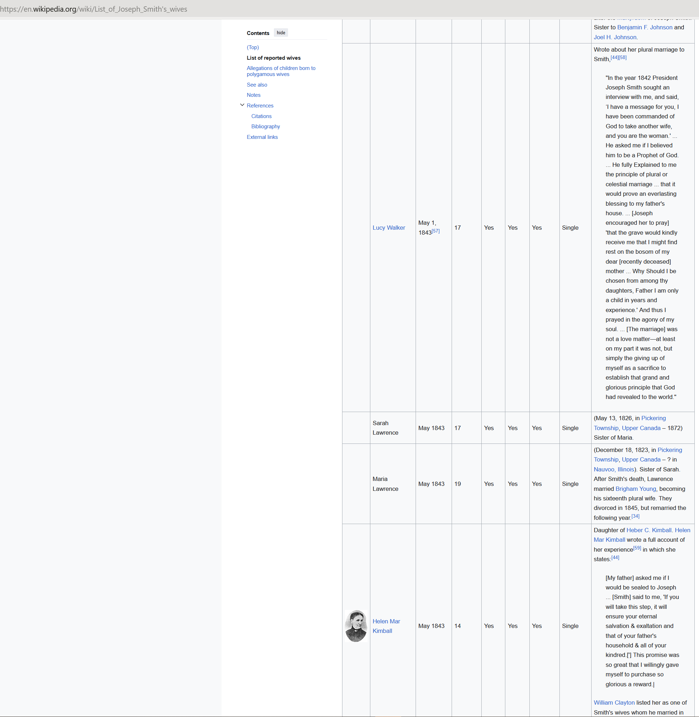Viewport: 699px width, 717px height.
Task: Open citation [57] next to 1843
Action: tap(435, 231)
